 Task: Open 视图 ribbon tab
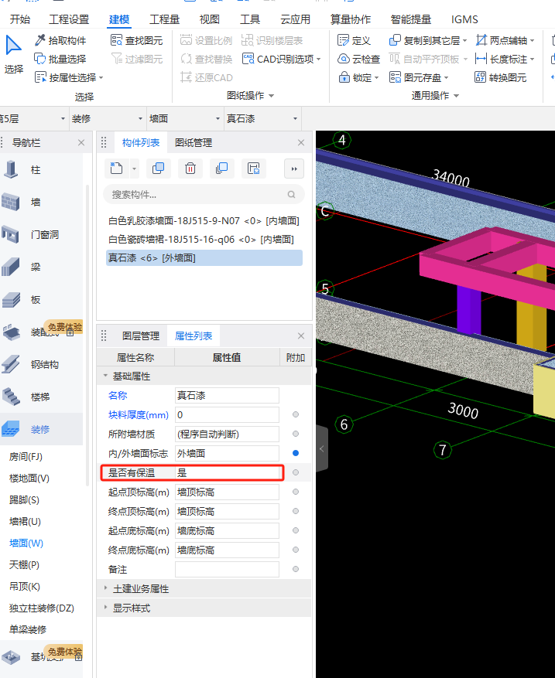(x=210, y=19)
